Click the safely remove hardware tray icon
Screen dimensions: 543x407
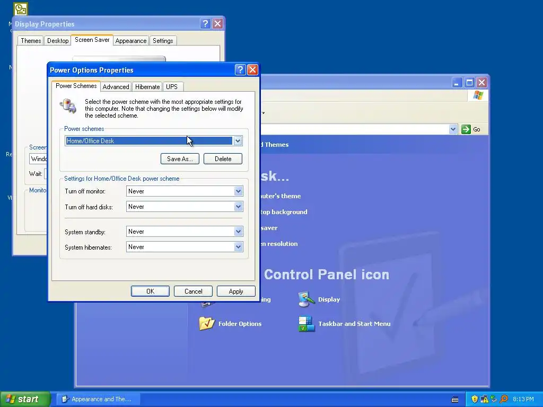(494, 399)
